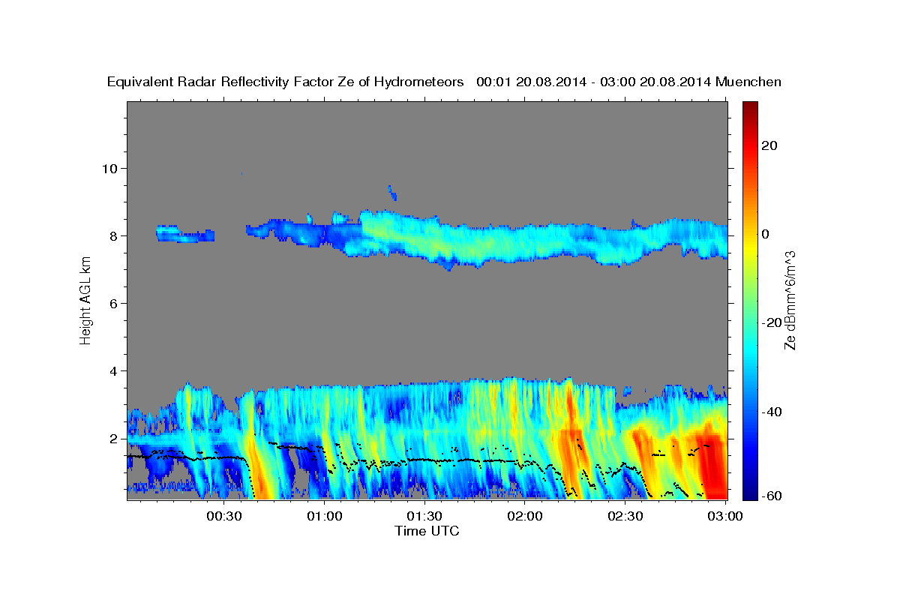Click the 01:00 time tick label
Screen dimensions: 900x600
coord(325,516)
